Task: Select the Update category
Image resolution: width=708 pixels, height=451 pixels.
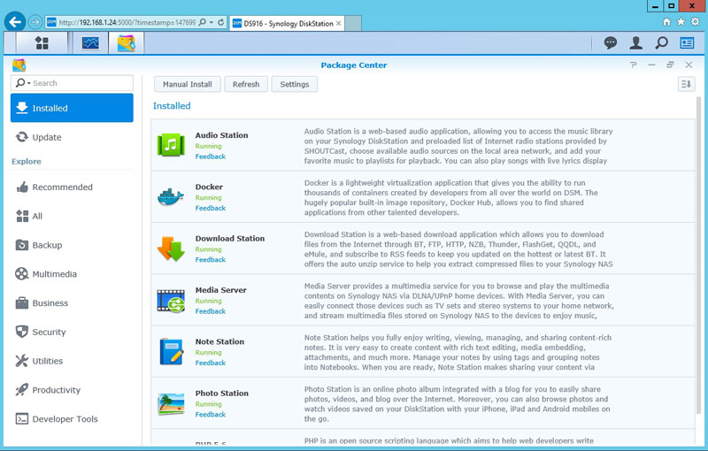Action: click(72, 137)
